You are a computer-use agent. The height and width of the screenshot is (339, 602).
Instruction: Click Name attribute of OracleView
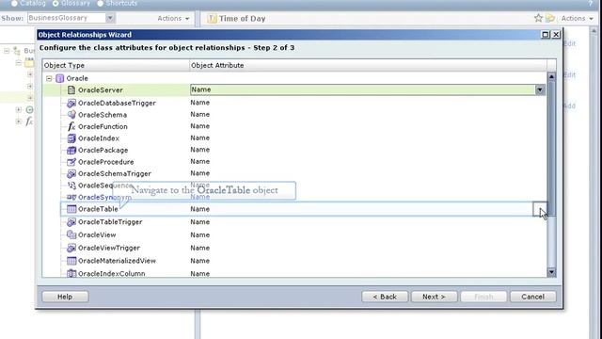tap(200, 234)
